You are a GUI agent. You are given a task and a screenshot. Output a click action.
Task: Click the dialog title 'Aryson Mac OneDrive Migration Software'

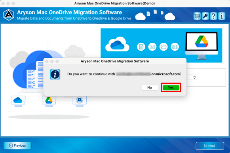tap(115, 61)
